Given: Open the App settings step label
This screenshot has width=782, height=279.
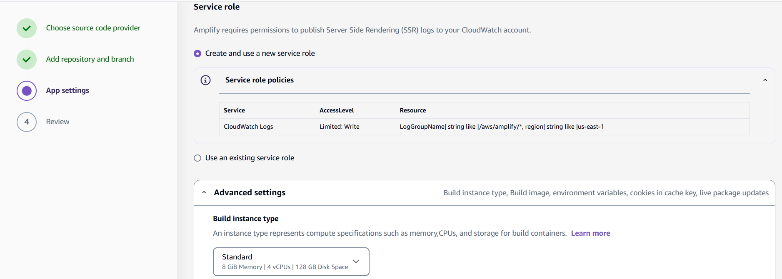Looking at the screenshot, I should click(67, 90).
